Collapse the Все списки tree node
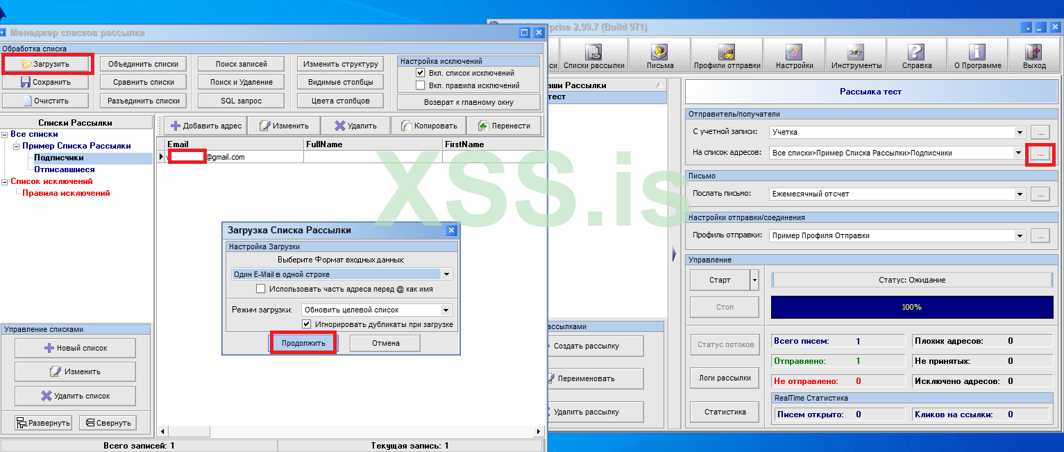 (x=5, y=134)
